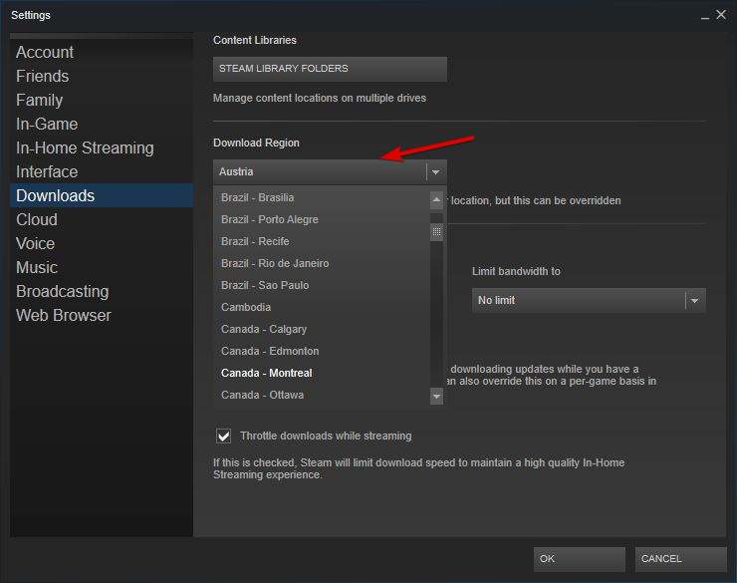Click the Steam Library Folders button
Screen dimensions: 737x583
[330, 69]
